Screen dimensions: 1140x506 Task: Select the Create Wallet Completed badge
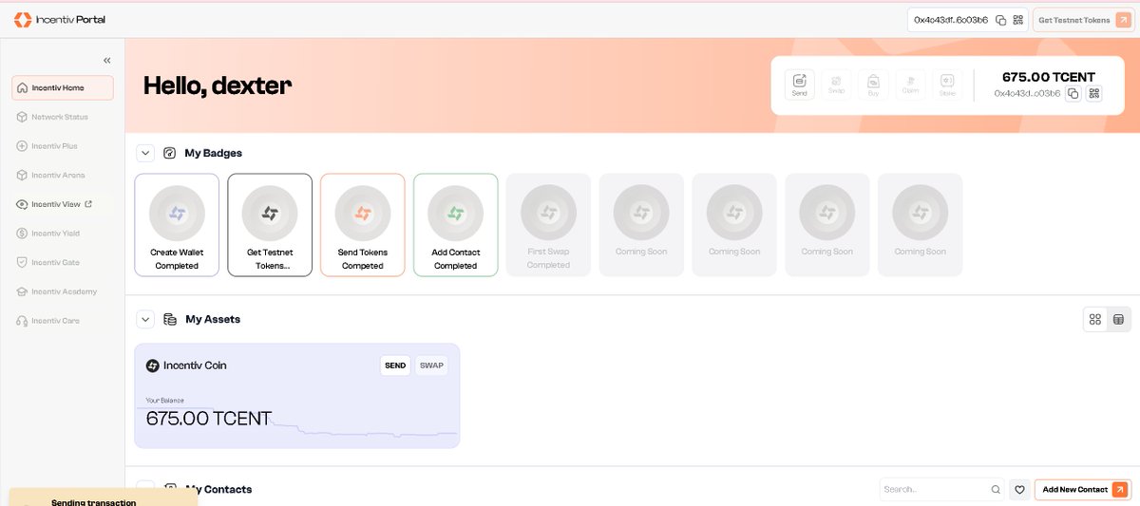pos(177,225)
